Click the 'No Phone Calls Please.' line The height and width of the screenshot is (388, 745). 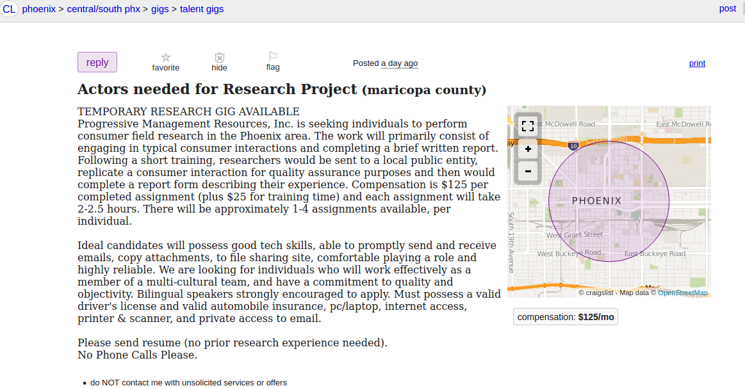pyautogui.click(x=137, y=355)
